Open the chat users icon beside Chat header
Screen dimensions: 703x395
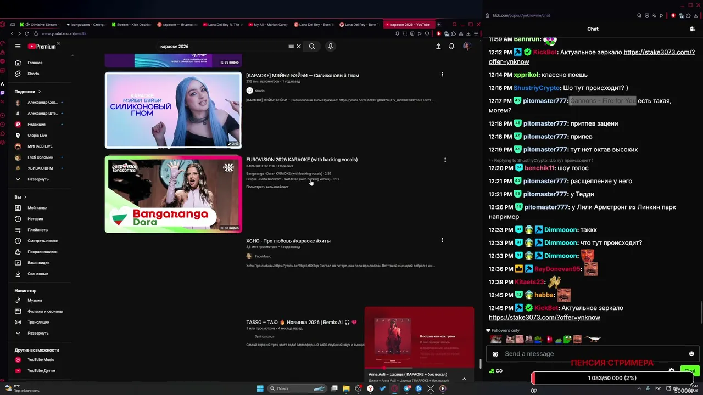click(x=692, y=29)
